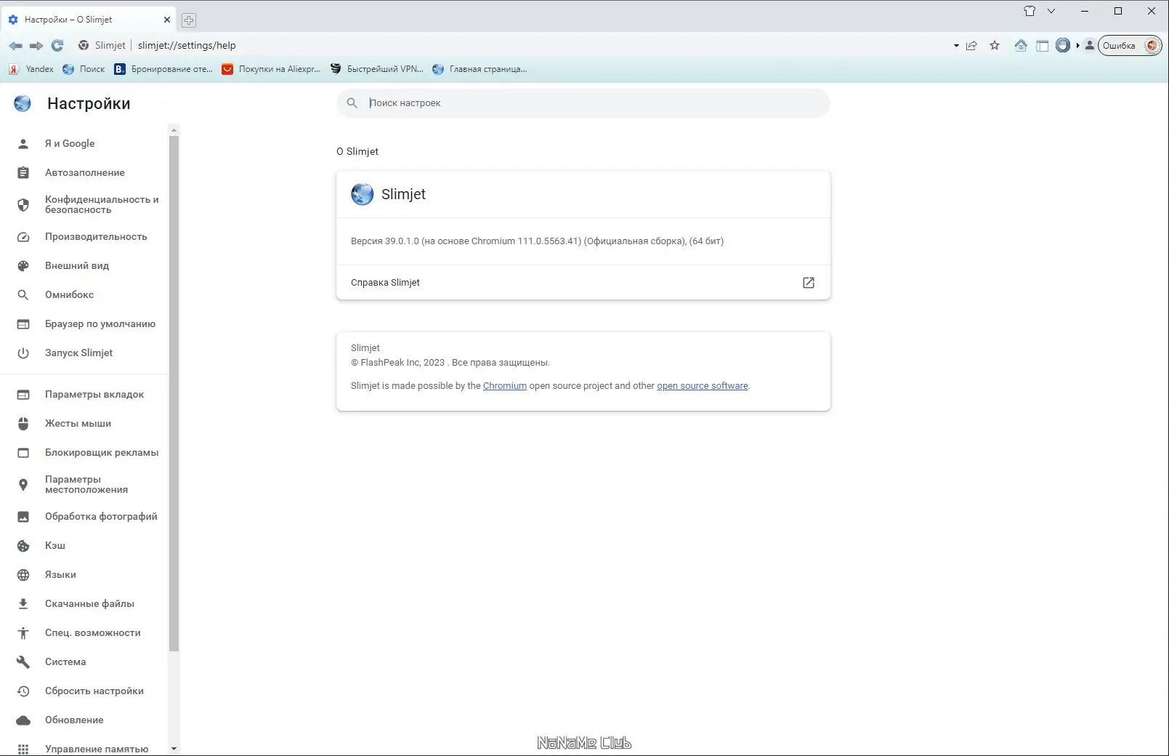Image resolution: width=1169 pixels, height=756 pixels.
Task: Click the Сбросить настройки restore icon
Action: (23, 691)
